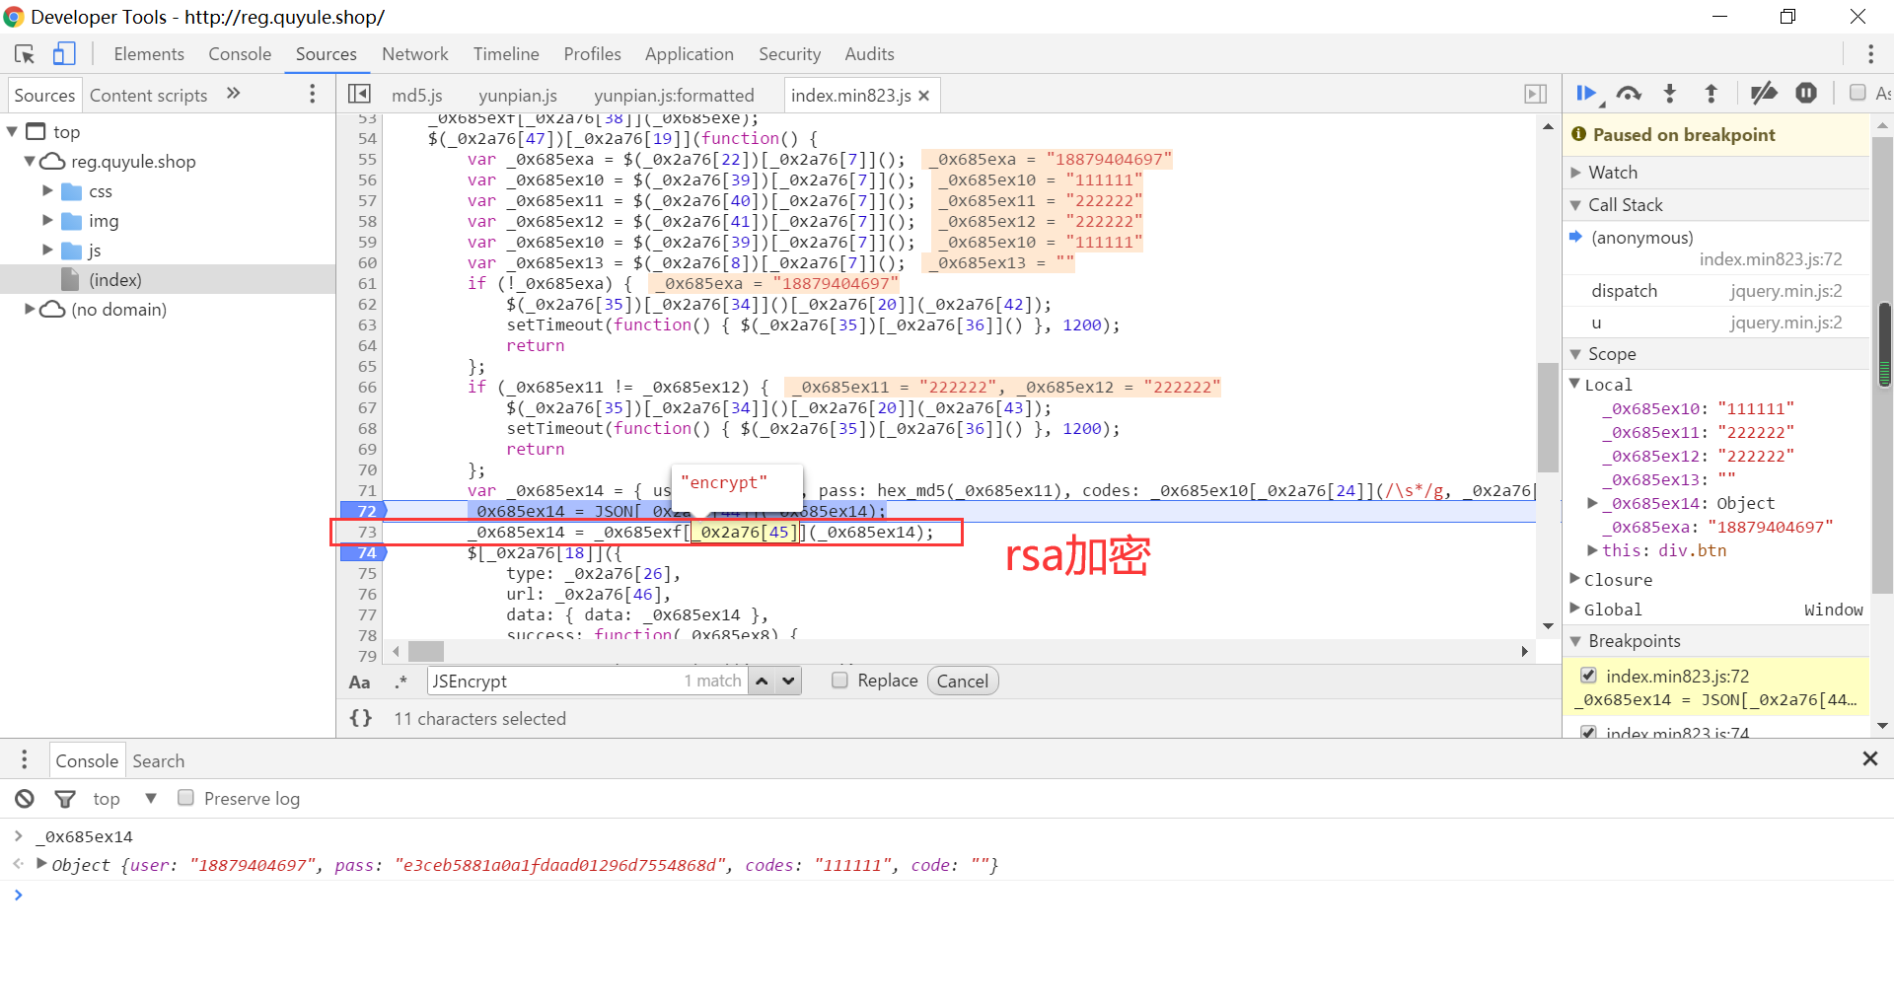Deactivate all breakpoints
The image size is (1894, 1006).
click(x=1764, y=94)
